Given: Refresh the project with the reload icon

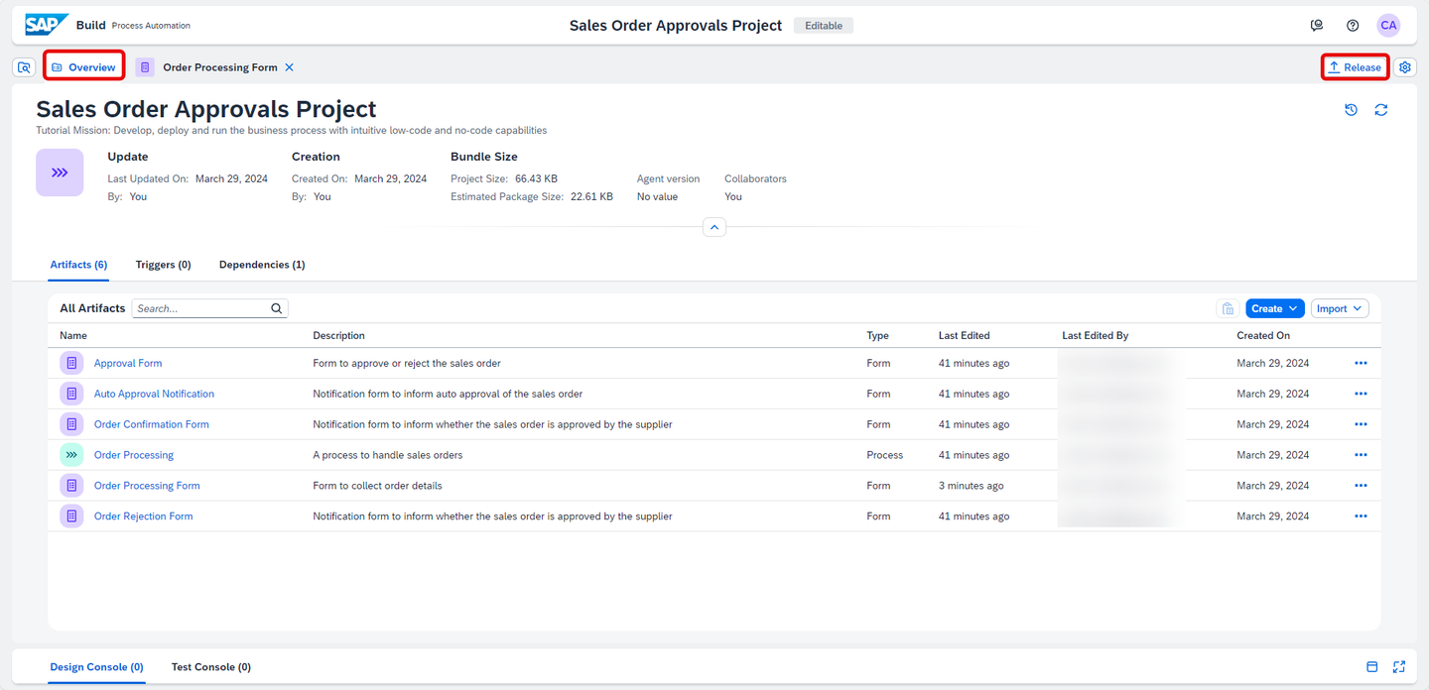Looking at the screenshot, I should (1380, 110).
